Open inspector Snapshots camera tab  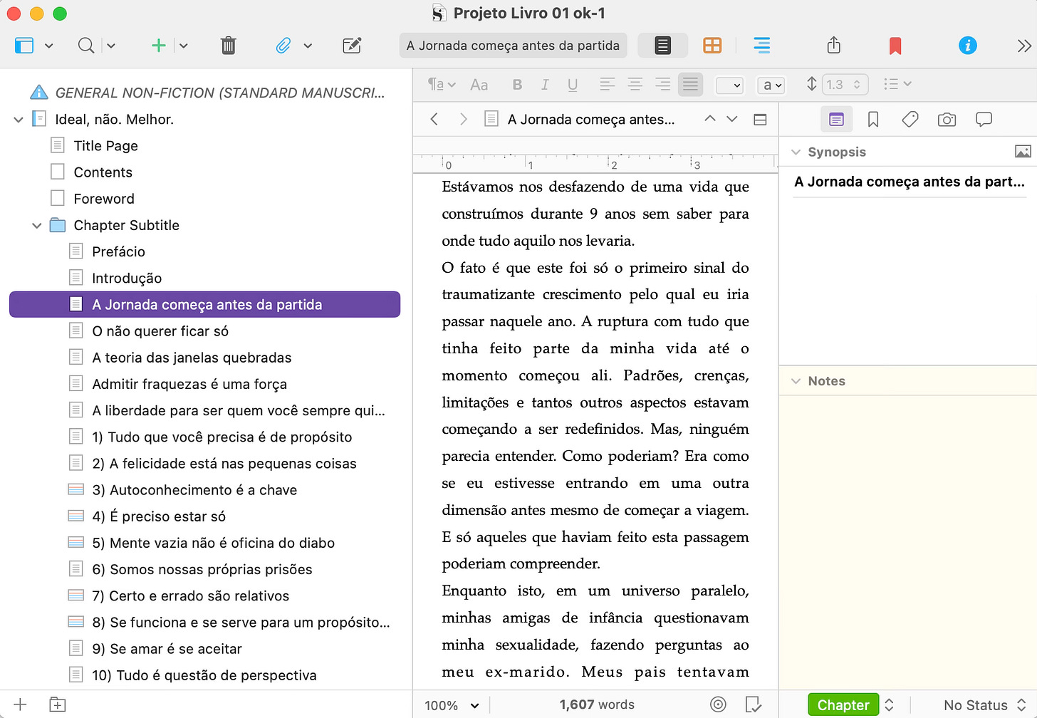pos(947,120)
